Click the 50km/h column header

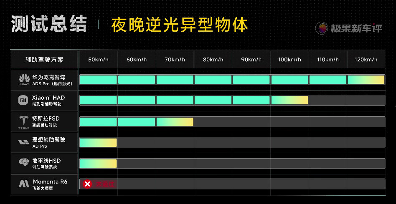(98, 60)
